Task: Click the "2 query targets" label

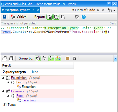Action: (x=14, y=72)
